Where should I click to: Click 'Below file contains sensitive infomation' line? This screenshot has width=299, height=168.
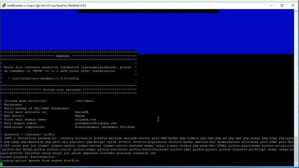[67, 67]
